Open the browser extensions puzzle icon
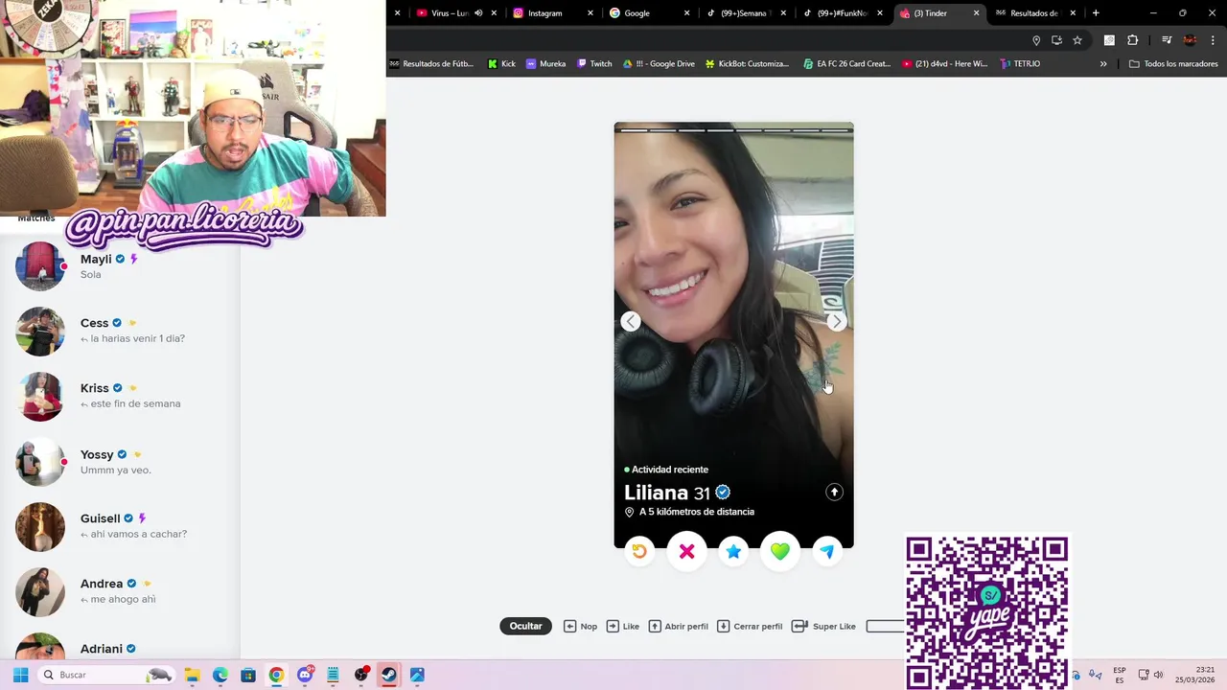 (x=1132, y=40)
